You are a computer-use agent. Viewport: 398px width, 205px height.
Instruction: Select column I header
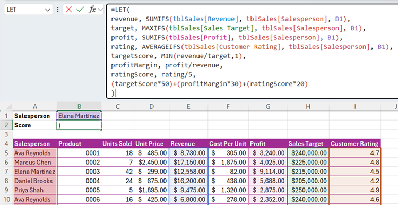coord(354,106)
